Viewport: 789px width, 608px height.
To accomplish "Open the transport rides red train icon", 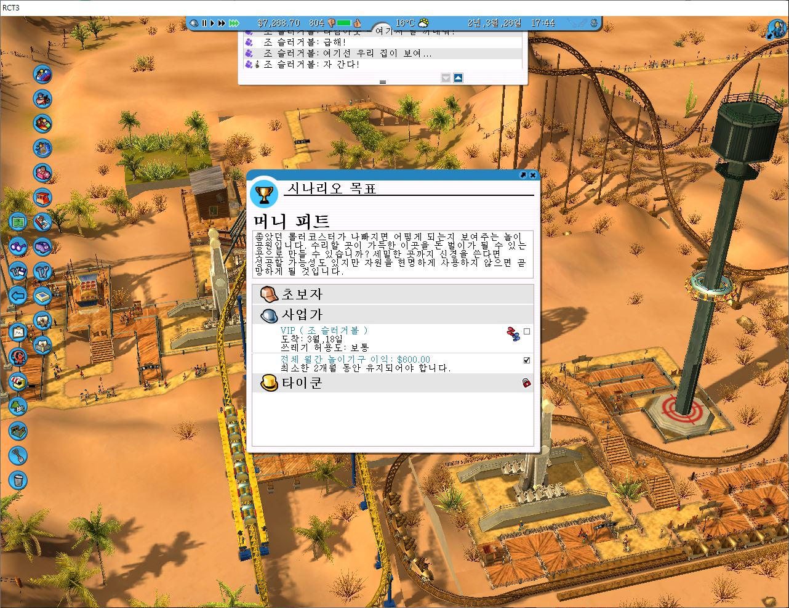I will coord(42,198).
